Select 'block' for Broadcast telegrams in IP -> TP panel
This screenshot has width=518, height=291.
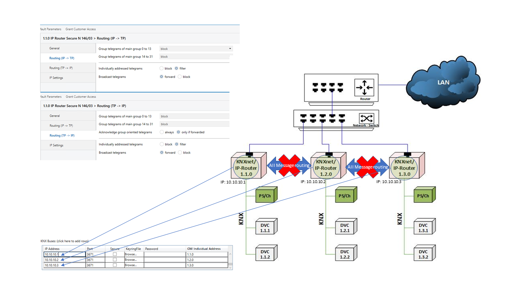[x=180, y=77]
